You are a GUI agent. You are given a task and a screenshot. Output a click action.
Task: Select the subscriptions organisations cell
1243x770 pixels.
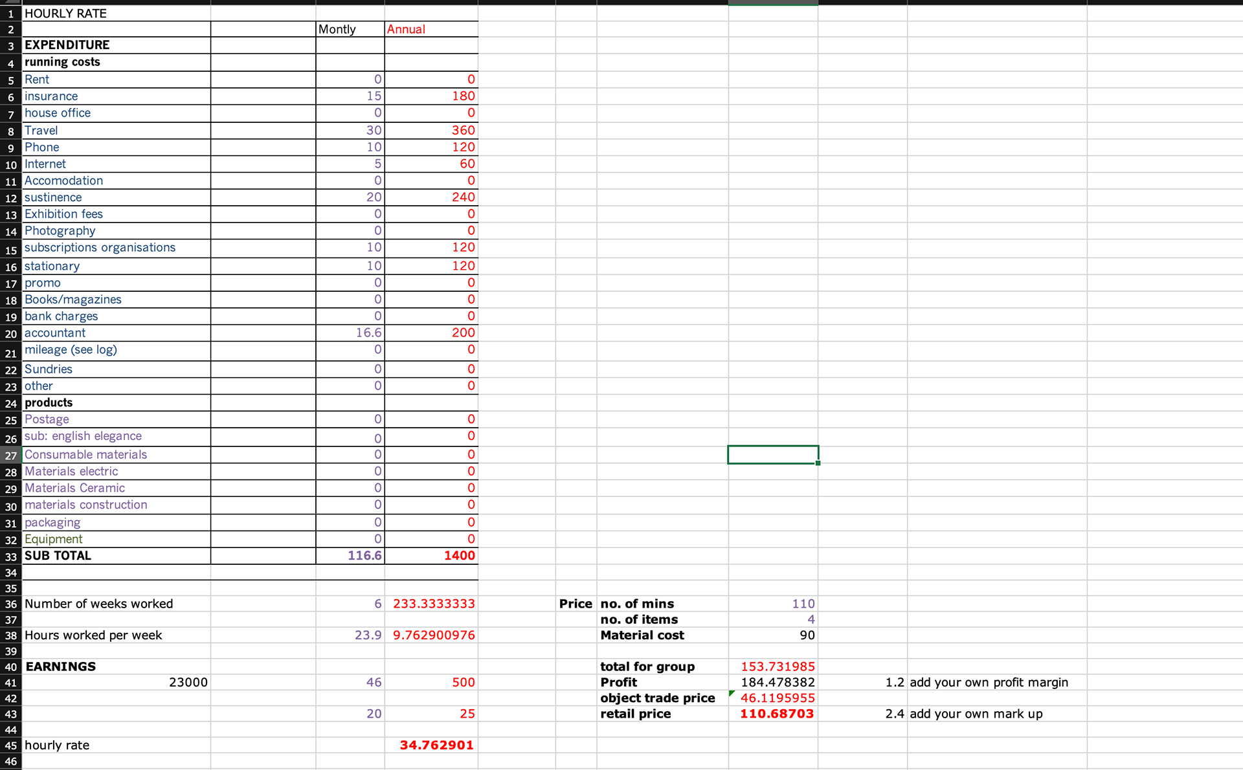tap(117, 248)
